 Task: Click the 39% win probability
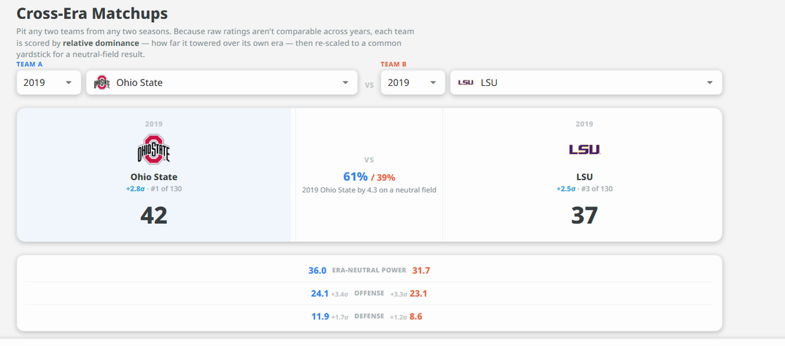385,177
